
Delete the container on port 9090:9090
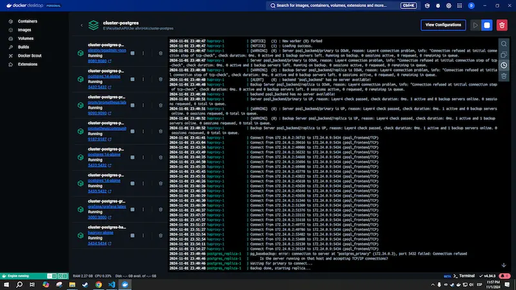pos(161,105)
